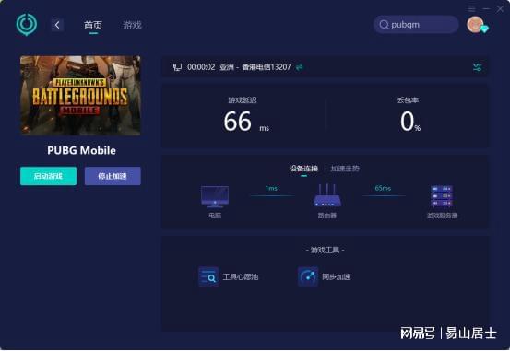This screenshot has height=351, width=510.
Task: Open acceleration settings sliders icon
Action: 477,67
